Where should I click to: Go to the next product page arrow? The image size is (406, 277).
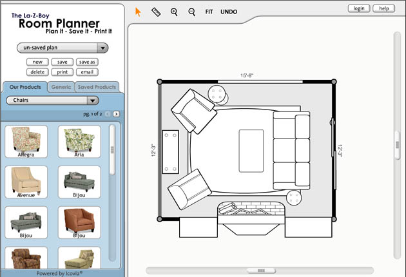(x=116, y=114)
